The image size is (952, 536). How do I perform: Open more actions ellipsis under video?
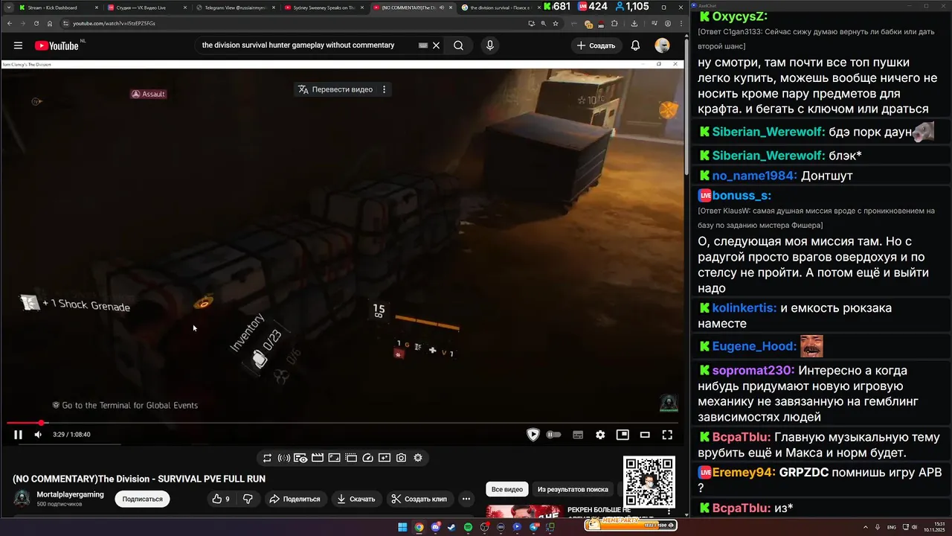[x=466, y=499]
